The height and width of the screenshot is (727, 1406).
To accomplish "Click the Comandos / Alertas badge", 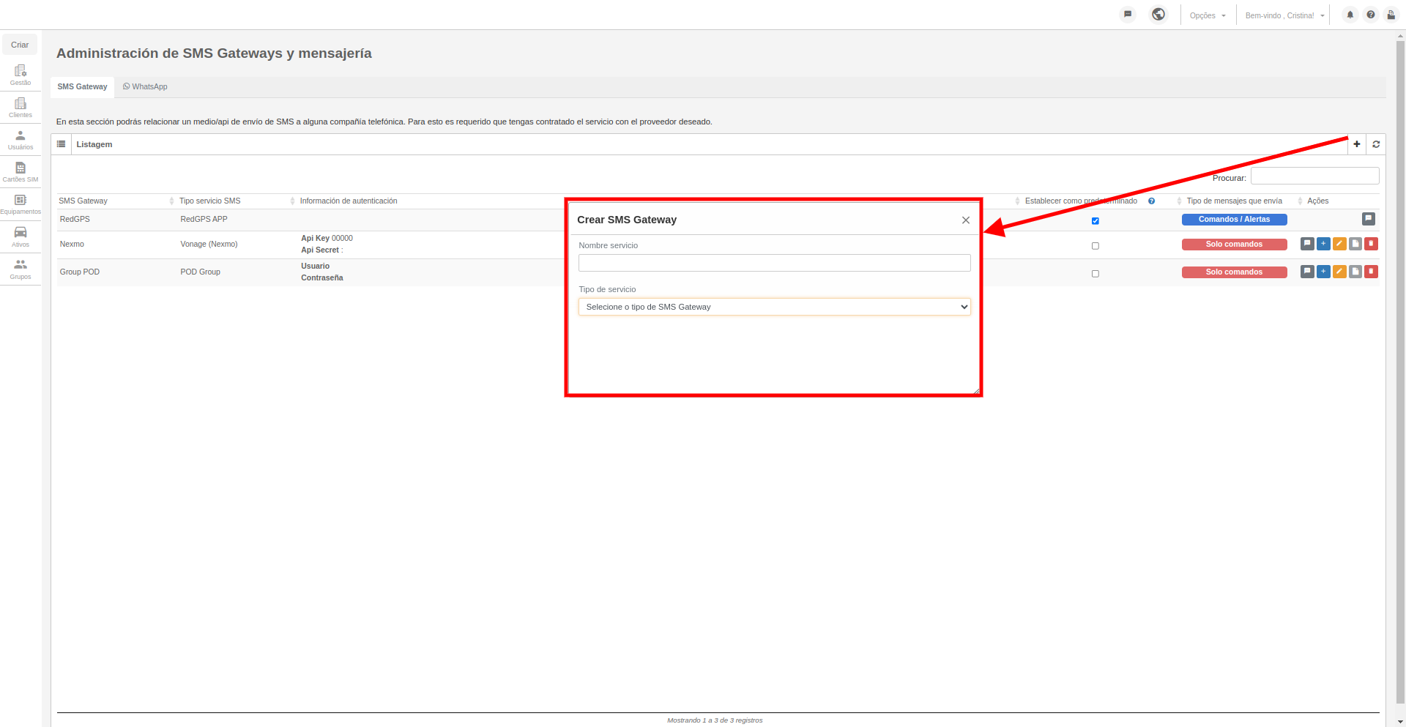I will point(1234,219).
